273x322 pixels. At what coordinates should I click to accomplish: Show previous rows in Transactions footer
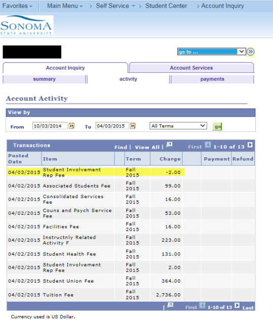pyautogui.click(x=202, y=305)
